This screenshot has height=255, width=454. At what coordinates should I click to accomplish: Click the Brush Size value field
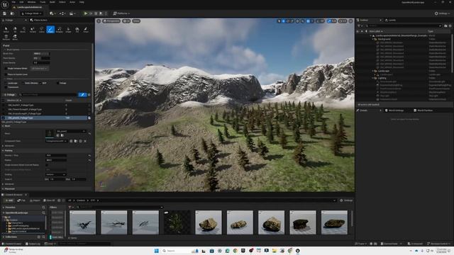click(42, 54)
